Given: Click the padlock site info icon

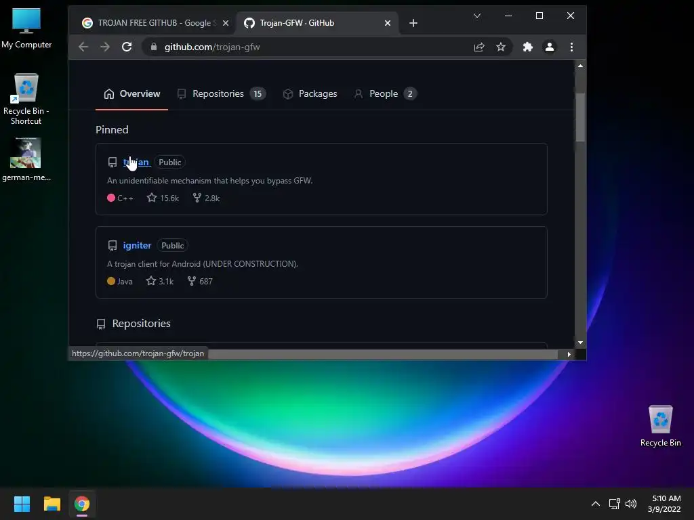Looking at the screenshot, I should tap(154, 47).
